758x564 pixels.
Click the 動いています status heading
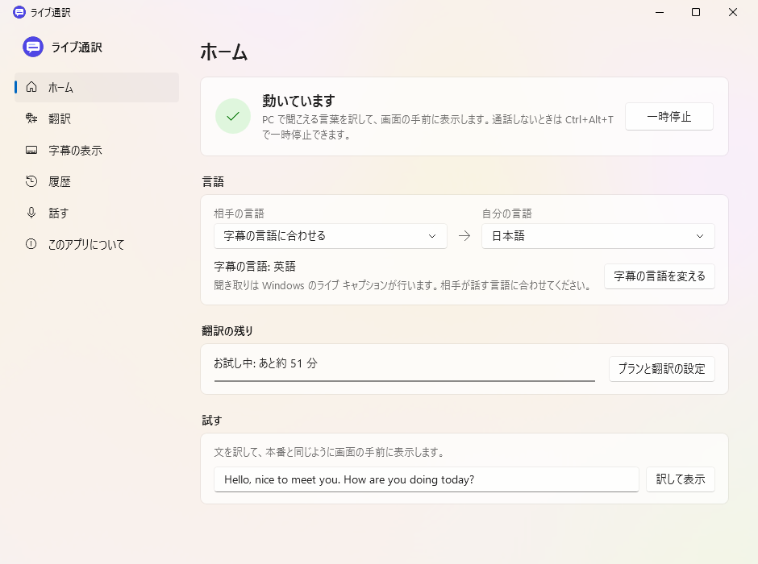298,101
